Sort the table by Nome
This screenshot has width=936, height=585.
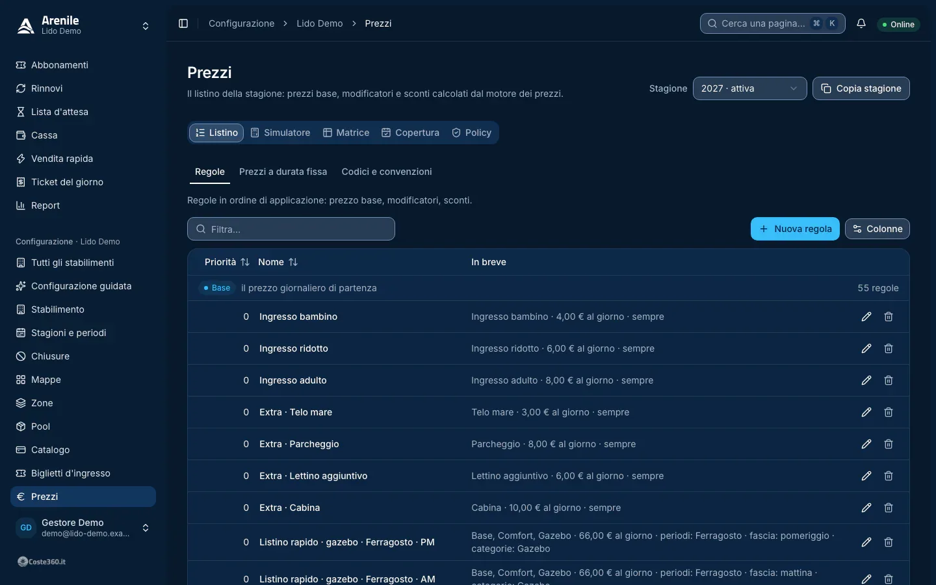pos(278,262)
